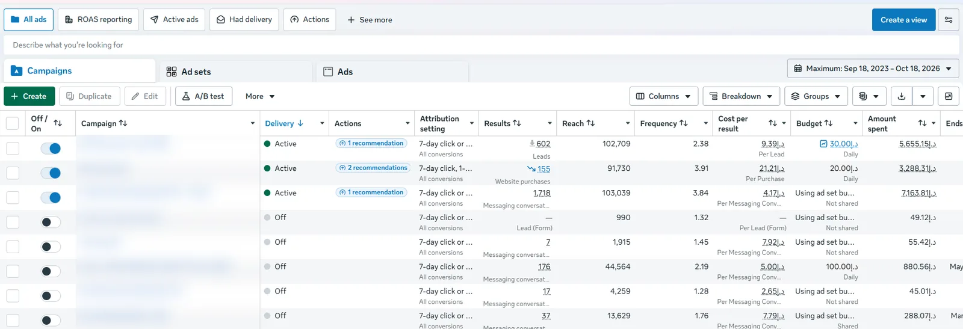
Task: Check the box for the 102,709 reach row
Action: point(13,148)
